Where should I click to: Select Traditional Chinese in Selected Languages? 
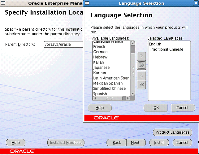[169, 49]
